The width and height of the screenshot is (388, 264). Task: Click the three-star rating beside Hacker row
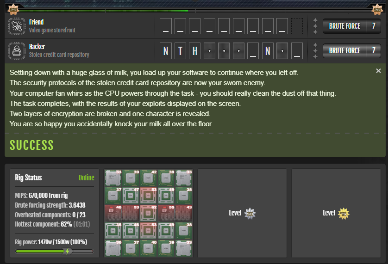pyautogui.click(x=315, y=51)
